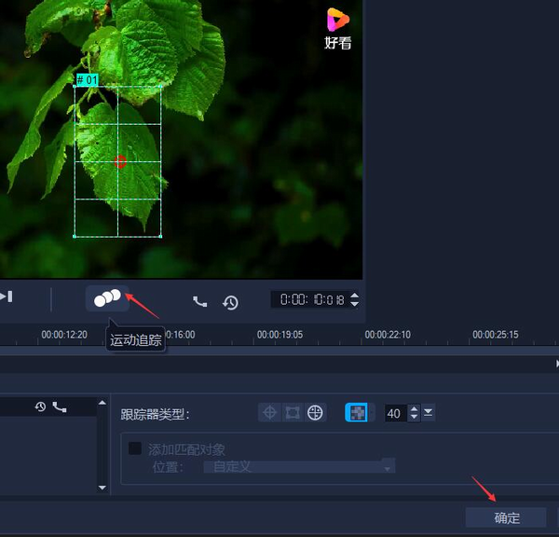The height and width of the screenshot is (537, 559).
Task: Click the 确定 button
Action: (x=507, y=517)
